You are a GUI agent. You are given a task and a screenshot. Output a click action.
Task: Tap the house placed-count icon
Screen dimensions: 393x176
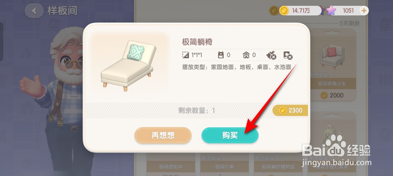(x=246, y=55)
